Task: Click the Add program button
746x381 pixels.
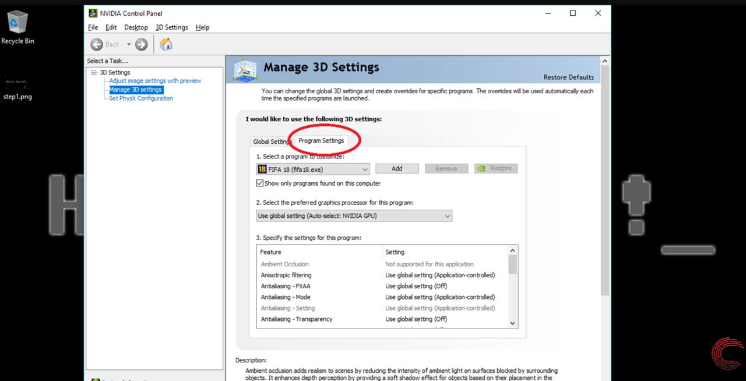Action: [397, 168]
